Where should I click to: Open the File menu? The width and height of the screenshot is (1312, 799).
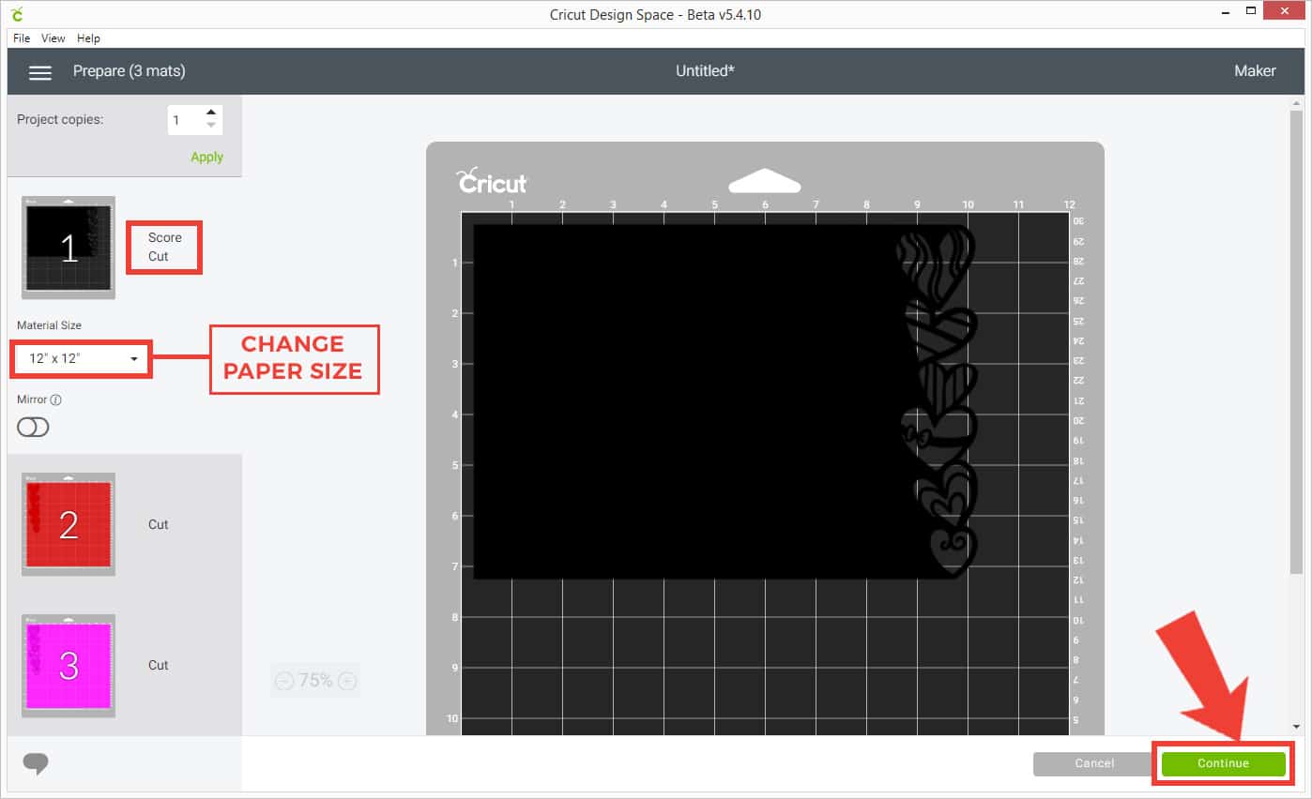coord(22,38)
